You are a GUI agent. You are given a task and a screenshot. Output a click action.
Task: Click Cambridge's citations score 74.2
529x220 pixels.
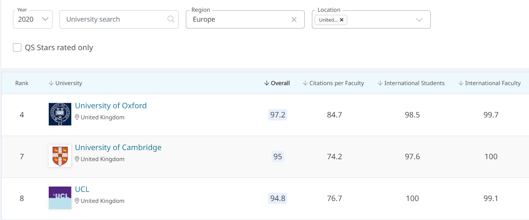334,157
